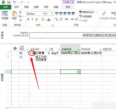Viewport: 116px width, 109px height.
Task: Click the copy icon
Action: (20, 16)
